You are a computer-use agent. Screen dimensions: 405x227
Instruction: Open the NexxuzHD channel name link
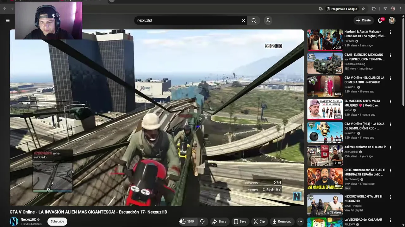coord(28,219)
